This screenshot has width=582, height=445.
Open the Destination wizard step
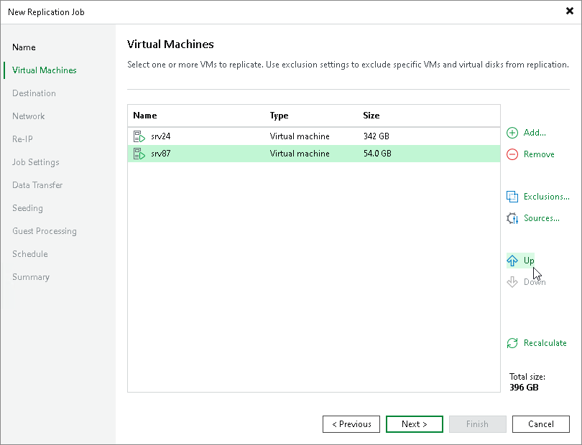(34, 93)
